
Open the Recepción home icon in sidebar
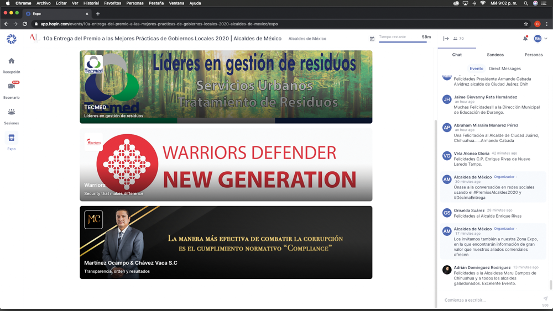(x=11, y=61)
